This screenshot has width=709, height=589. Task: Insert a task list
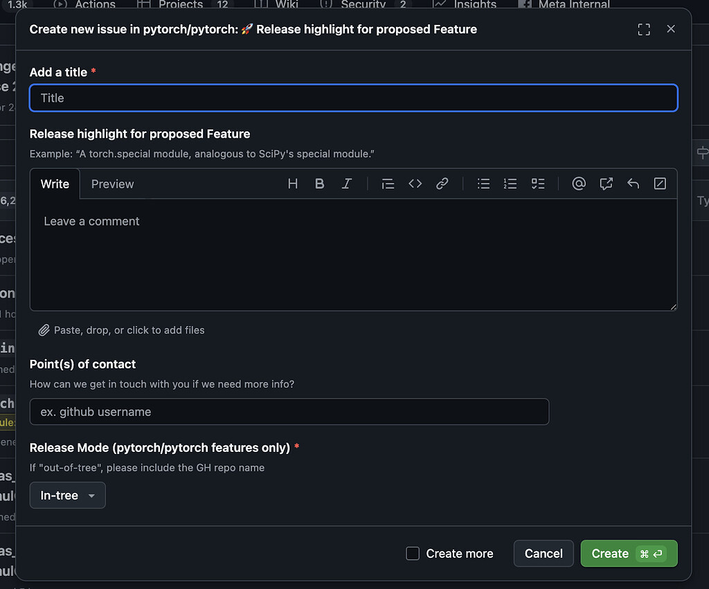[x=538, y=183]
